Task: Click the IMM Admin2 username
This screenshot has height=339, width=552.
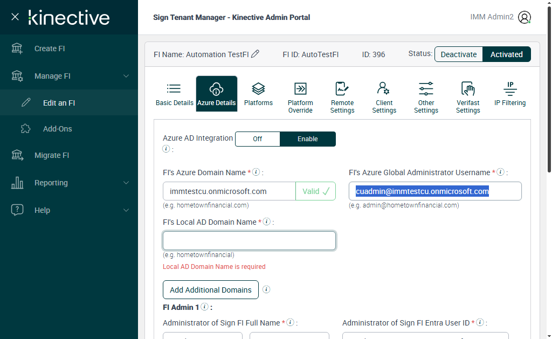Action: coord(492,17)
